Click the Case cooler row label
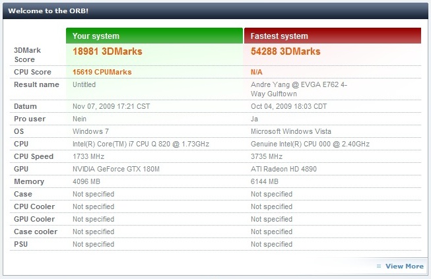The width and height of the screenshot is (431, 279). coord(36,232)
